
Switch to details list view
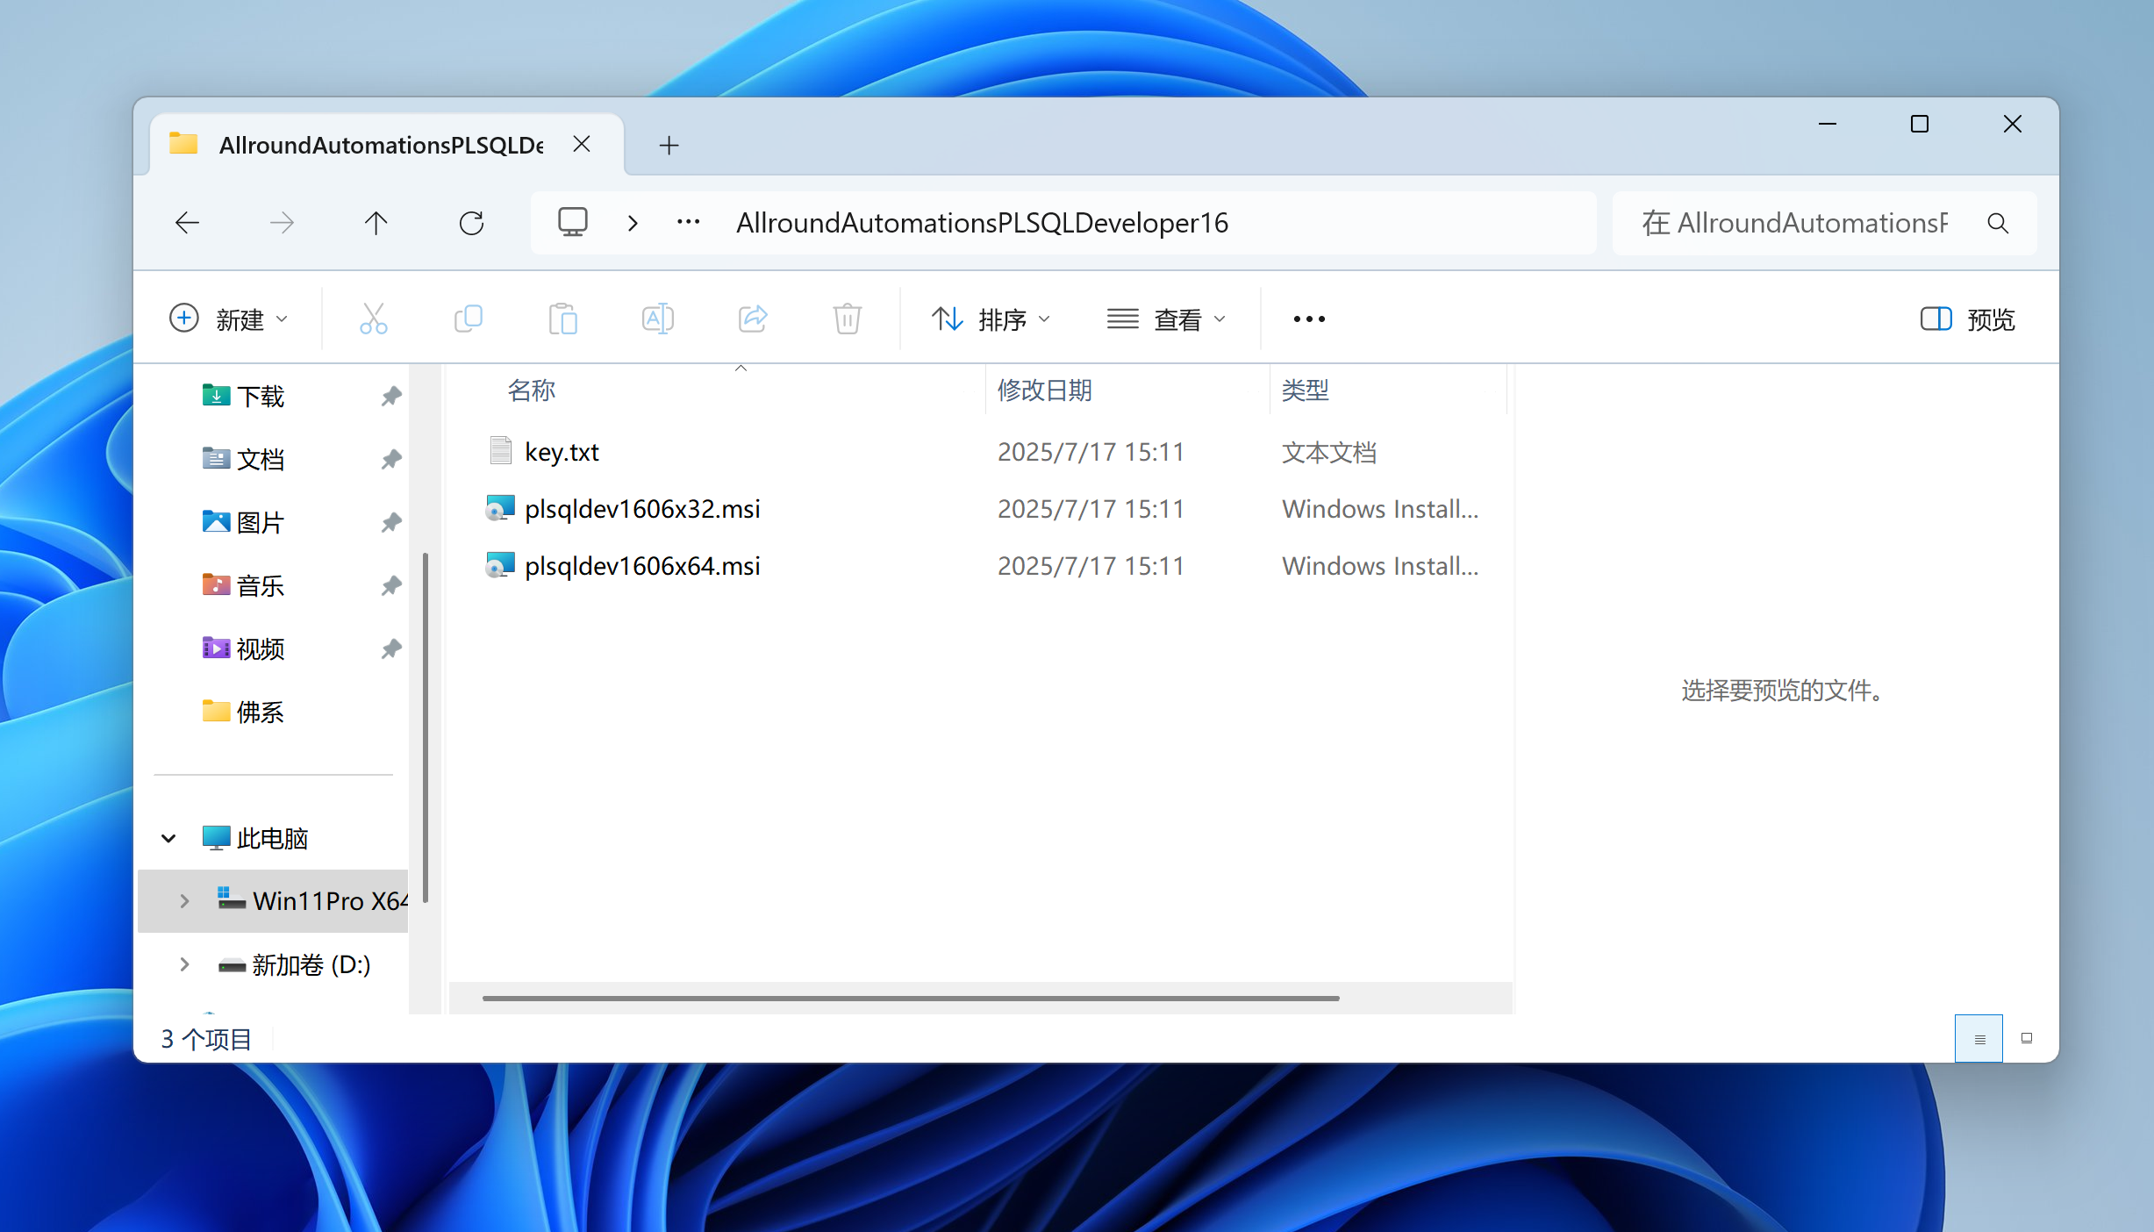point(1979,1039)
